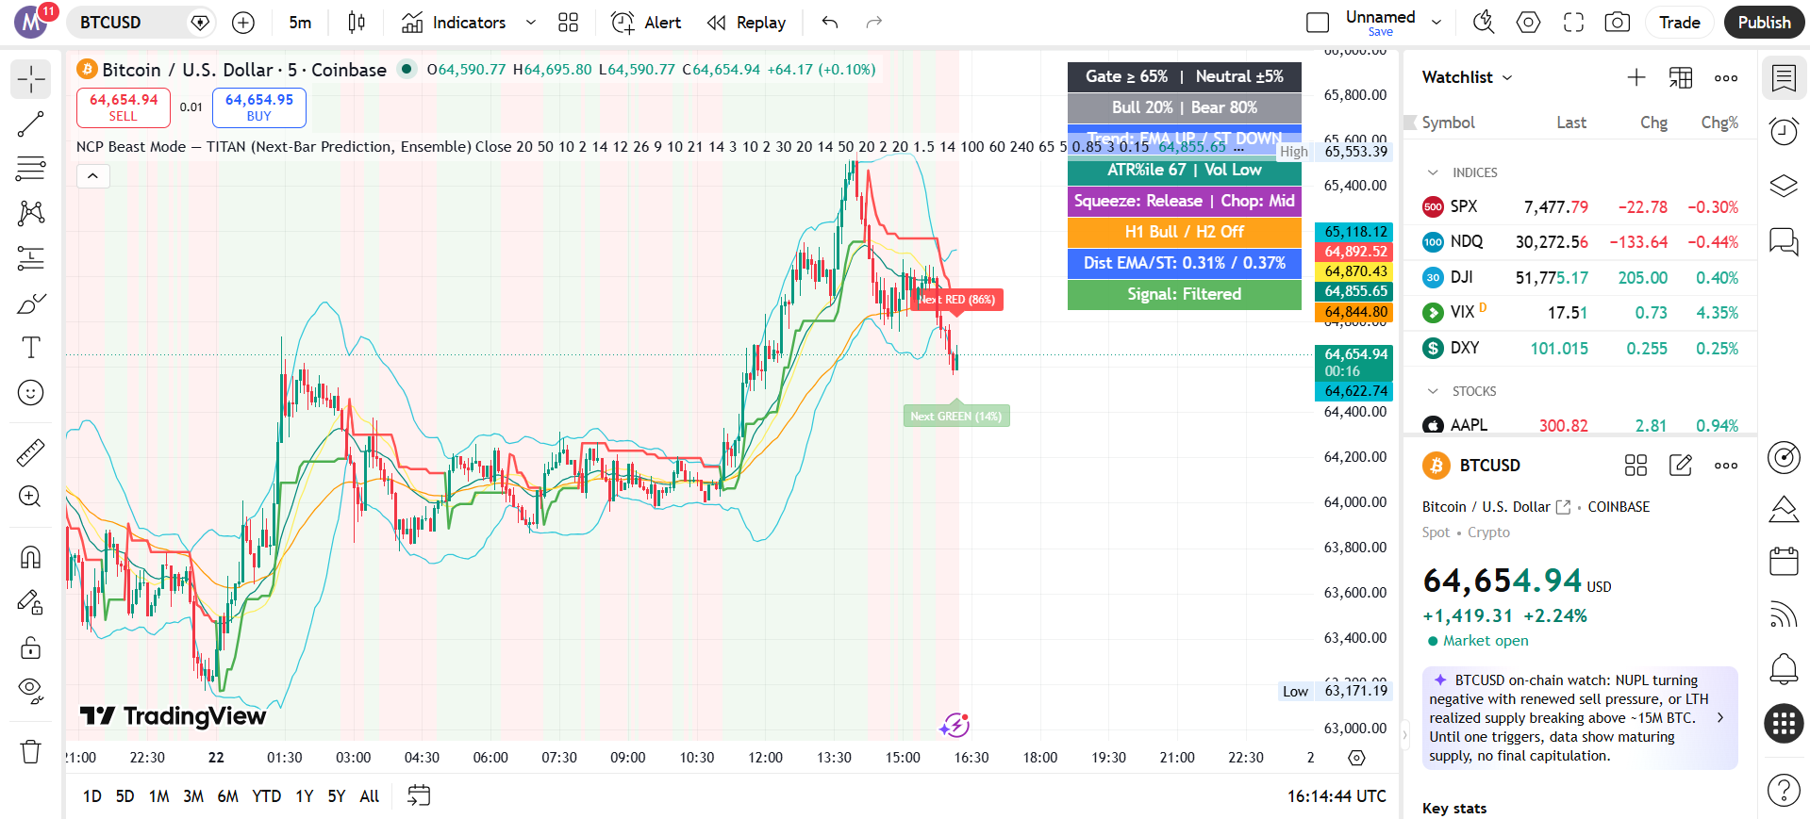The height and width of the screenshot is (819, 1810).
Task: Start bar Replay mode
Action: [746, 23]
